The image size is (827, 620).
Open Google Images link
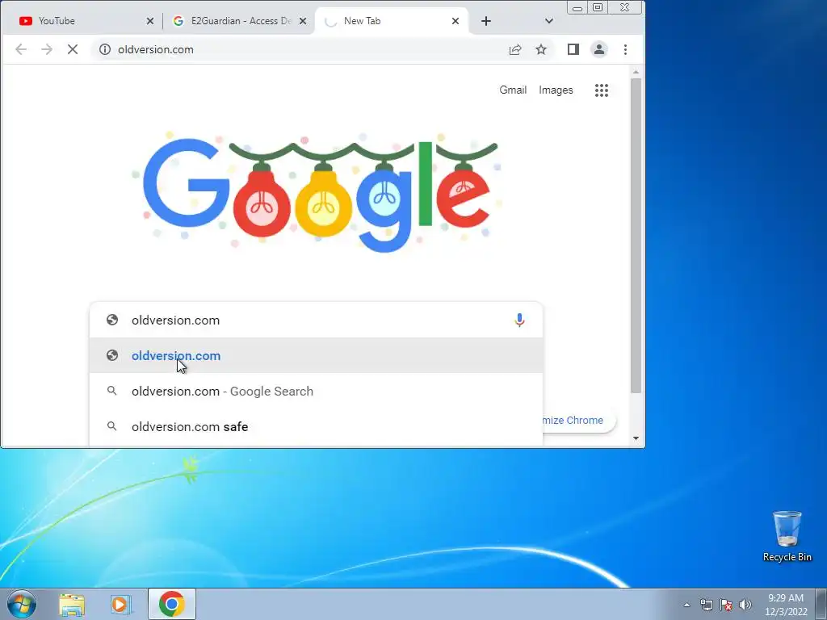[556, 90]
